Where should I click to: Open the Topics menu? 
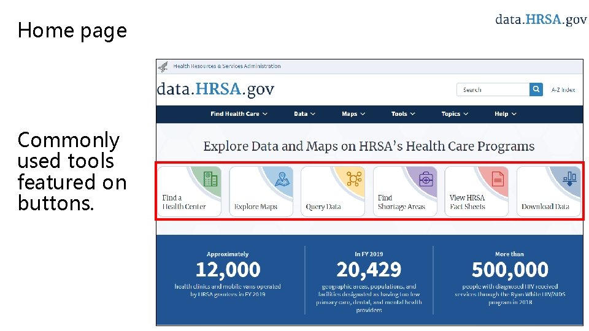(x=455, y=114)
